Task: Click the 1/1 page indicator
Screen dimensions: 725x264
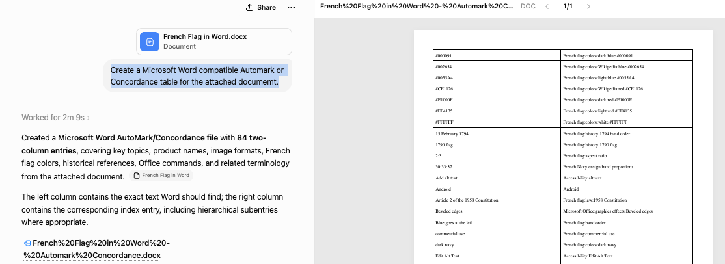Action: coord(568,7)
